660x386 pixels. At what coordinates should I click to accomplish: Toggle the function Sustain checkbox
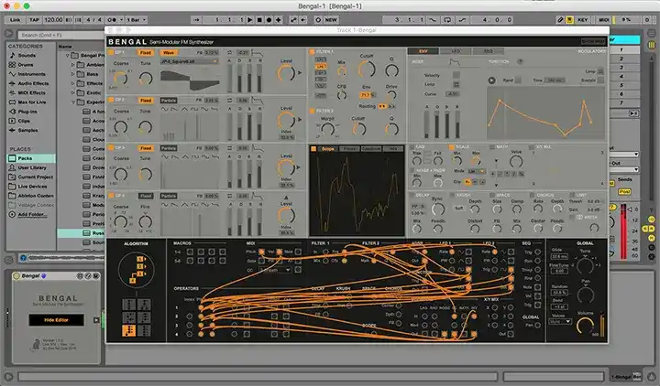(600, 80)
